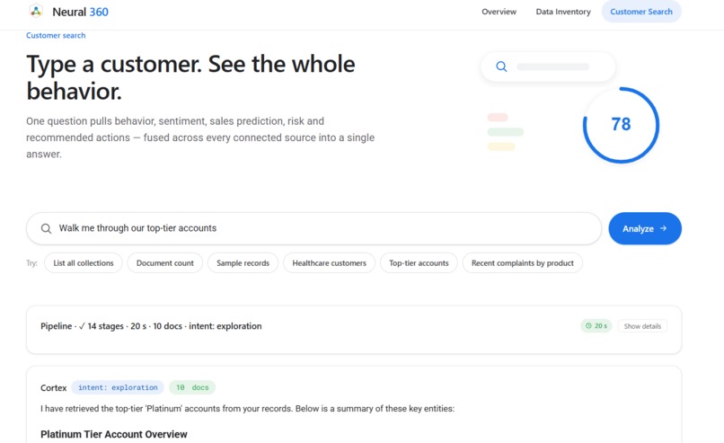Image resolution: width=724 pixels, height=443 pixels.
Task: Pick the Healthcare customers suggestion chip
Action: click(x=330, y=263)
